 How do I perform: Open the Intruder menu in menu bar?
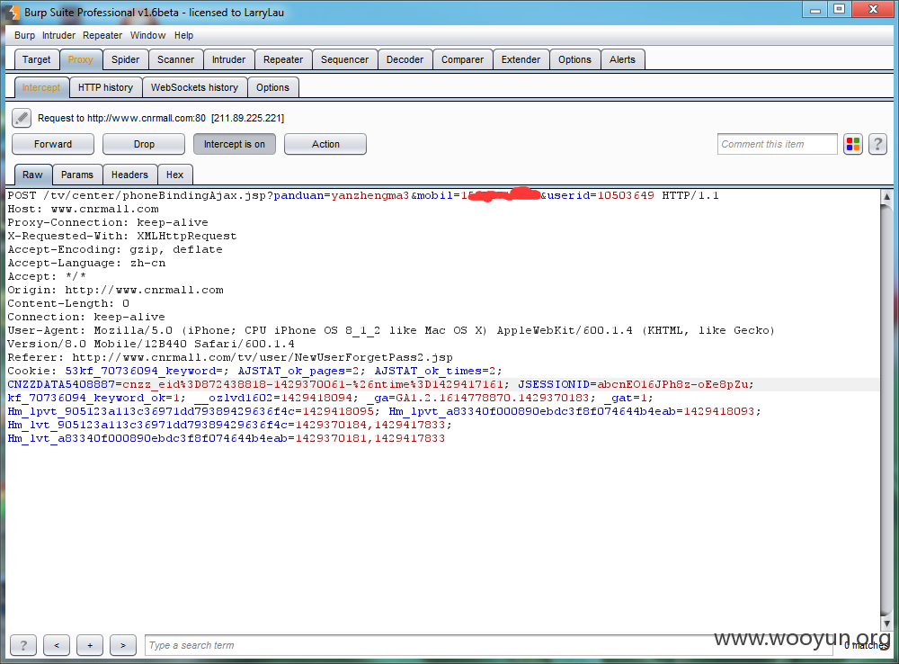point(58,35)
